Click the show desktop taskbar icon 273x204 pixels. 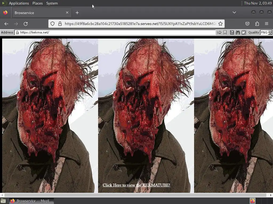pos(3,201)
